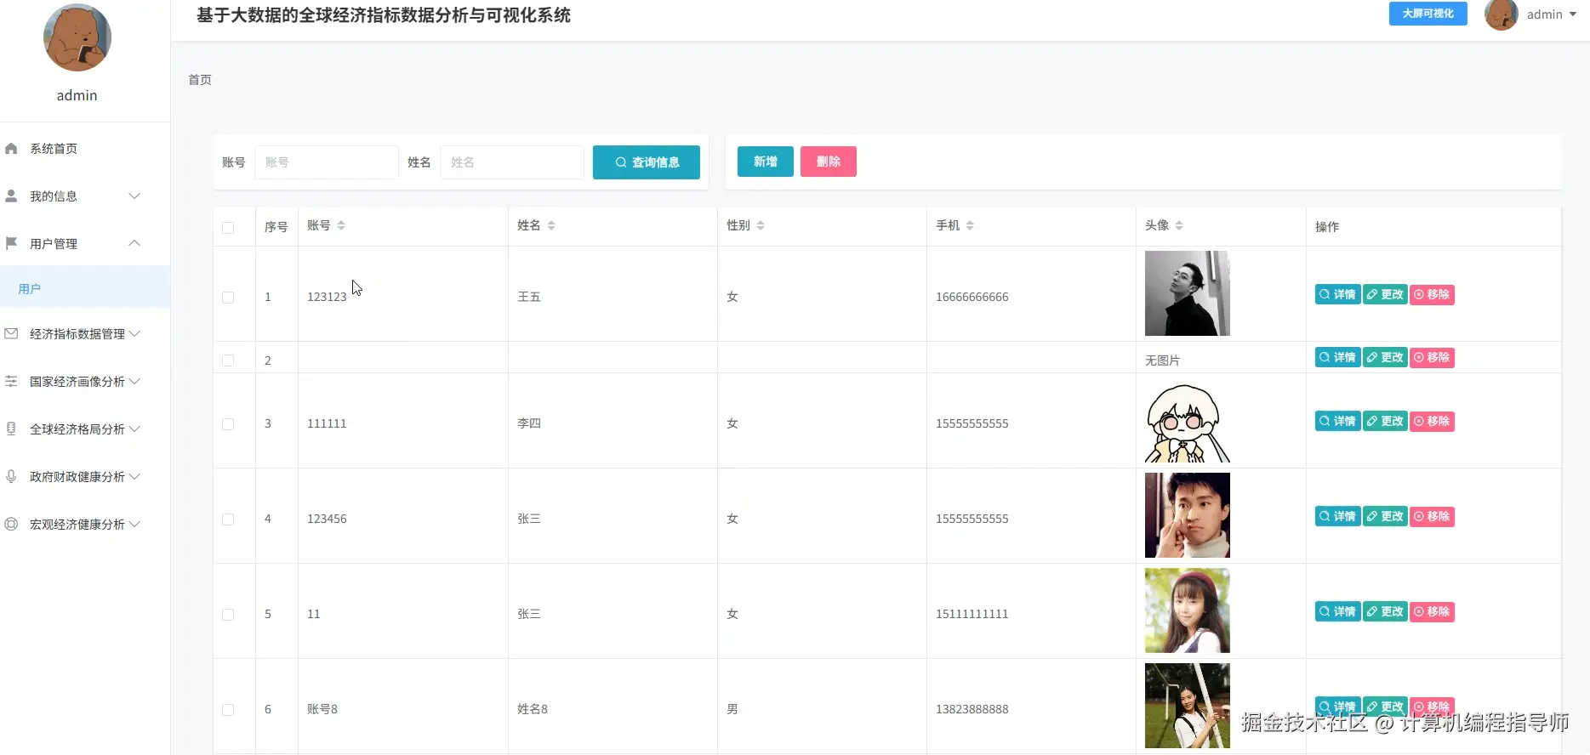Click the circle icon beside 宏观经济健康分析

(11, 525)
